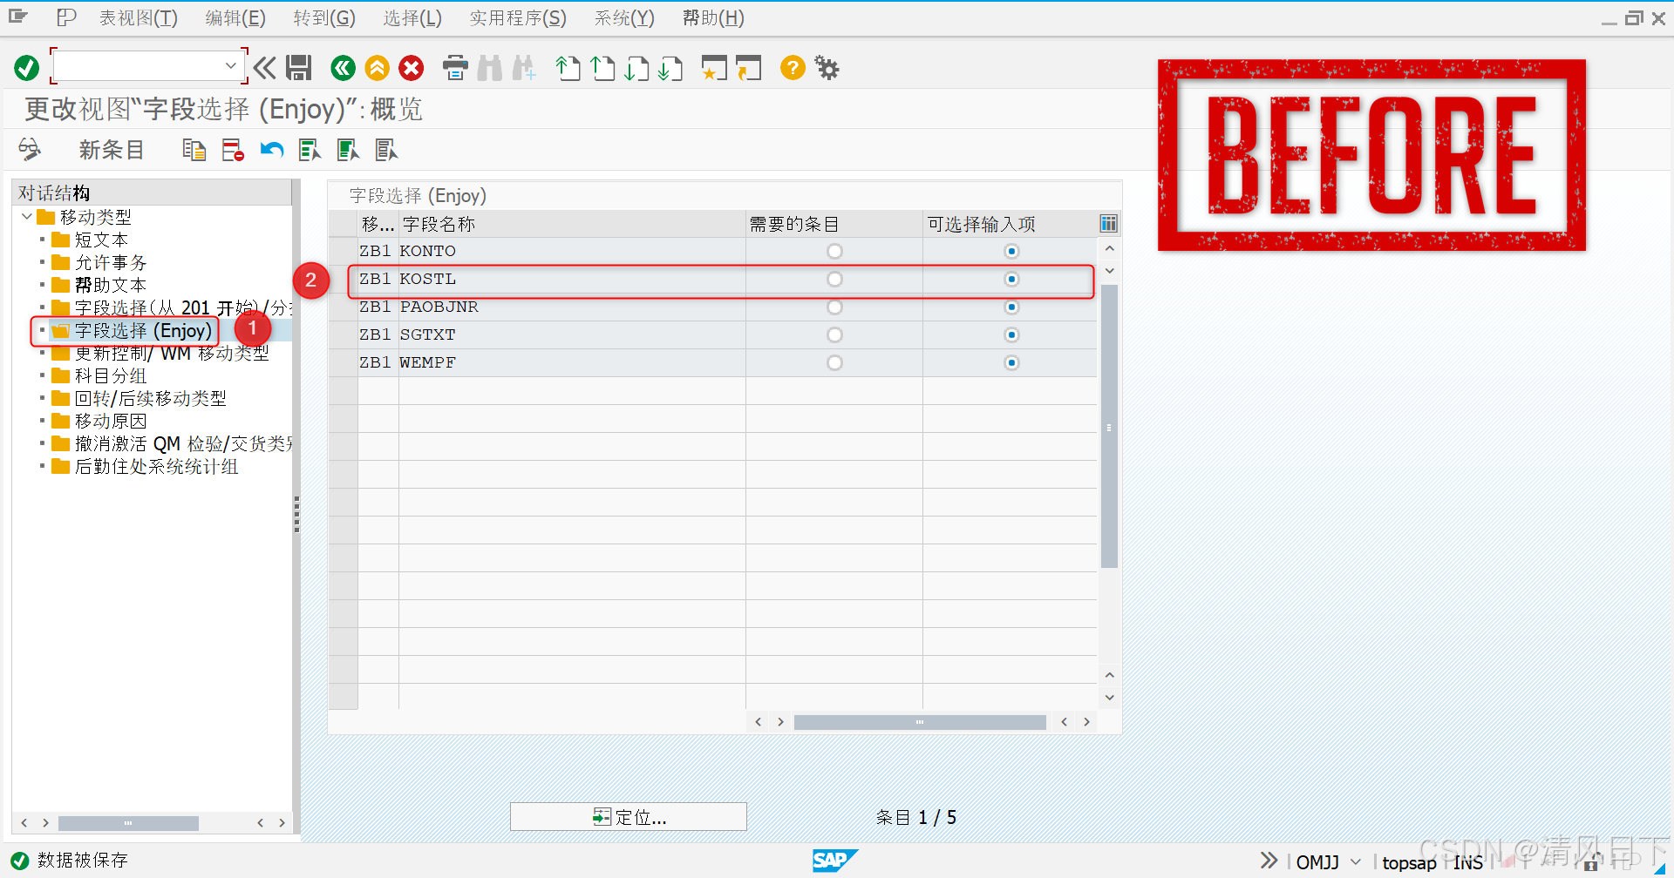Select required entry radio for KONTO
Image resolution: width=1674 pixels, height=878 pixels.
(x=834, y=251)
